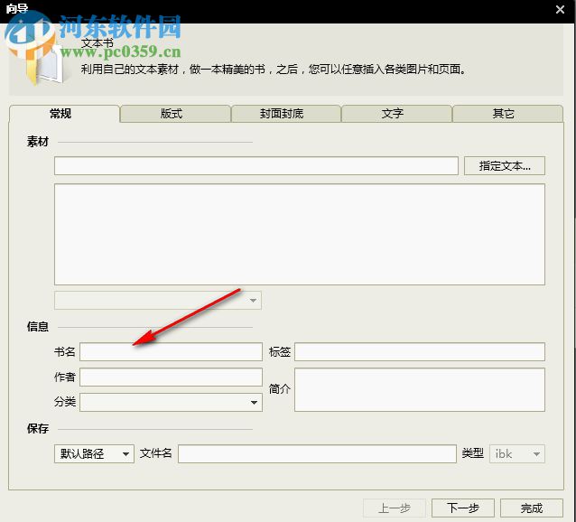Close the 向导 wizard window

click(561, 9)
